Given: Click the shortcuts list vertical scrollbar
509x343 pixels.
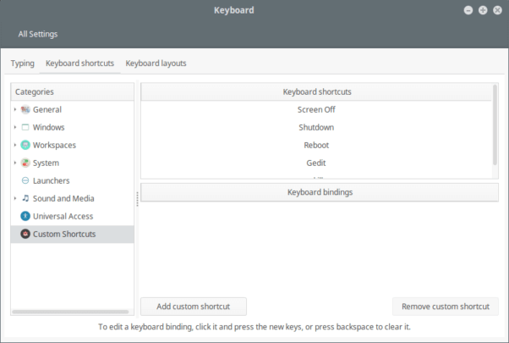Looking at the screenshot, I should (495, 125).
